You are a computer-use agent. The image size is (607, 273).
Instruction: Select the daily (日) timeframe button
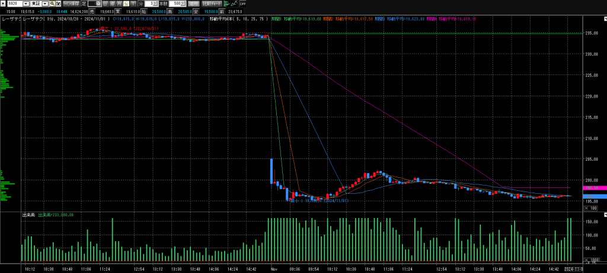coord(105,4)
